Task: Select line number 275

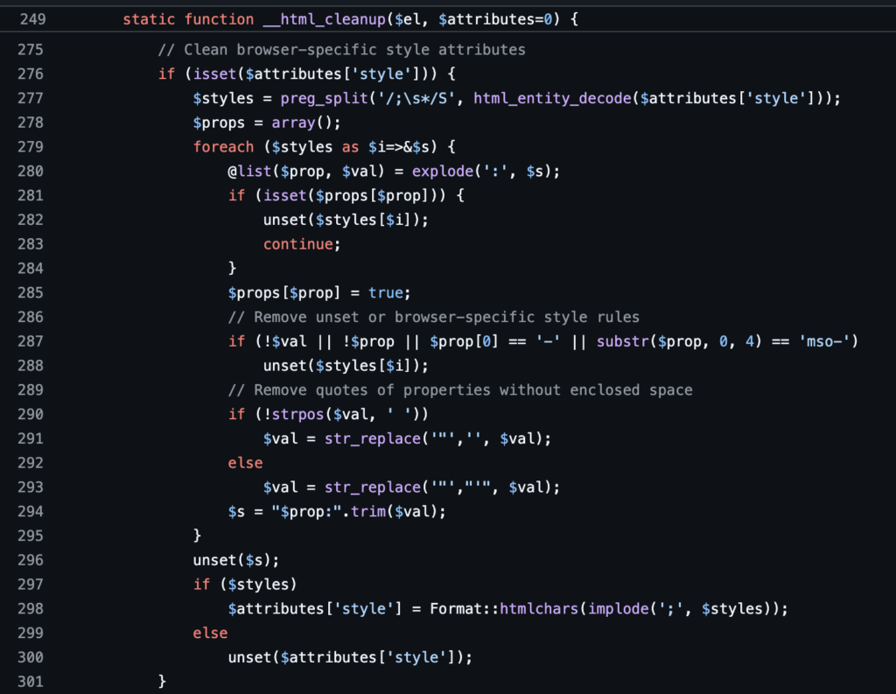Action: point(30,50)
